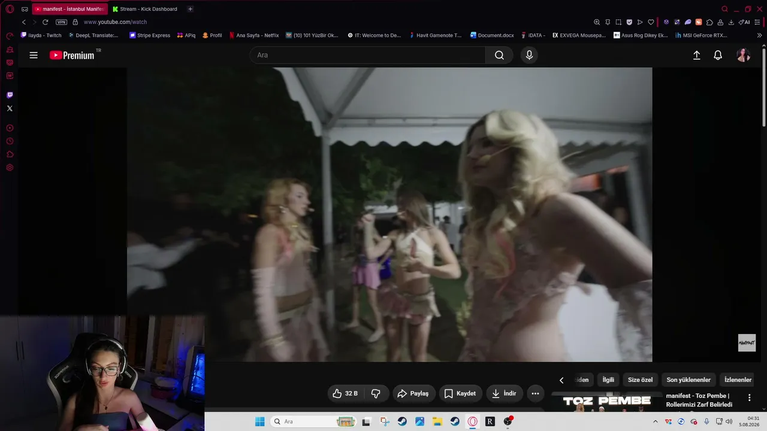Add page to bookmarks with the heart icon
Screen dimensions: 767x431
pyautogui.click(x=651, y=22)
